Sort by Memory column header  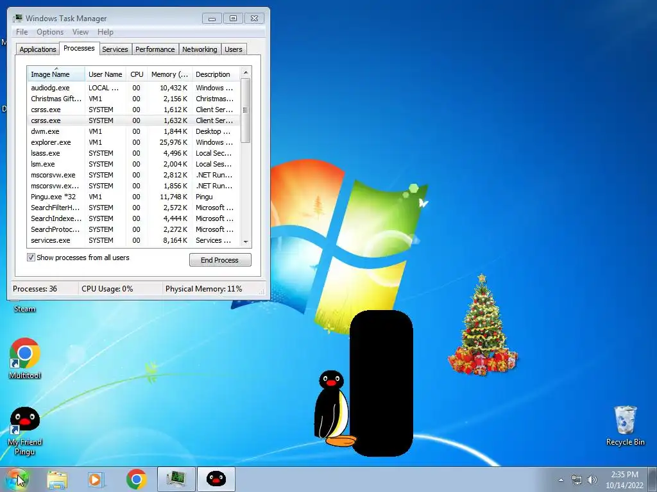tap(169, 74)
